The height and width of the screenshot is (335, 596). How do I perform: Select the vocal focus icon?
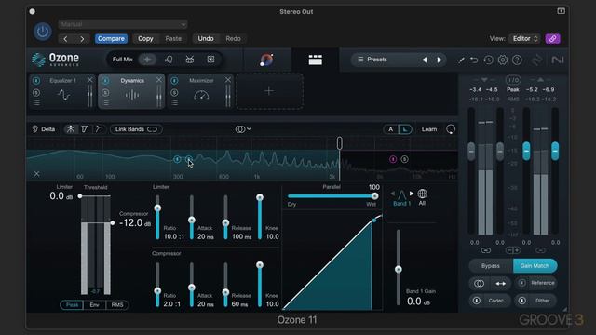(169, 60)
